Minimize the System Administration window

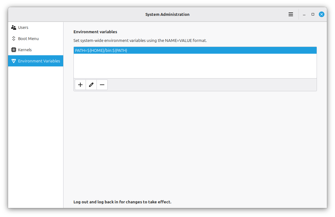304,14
